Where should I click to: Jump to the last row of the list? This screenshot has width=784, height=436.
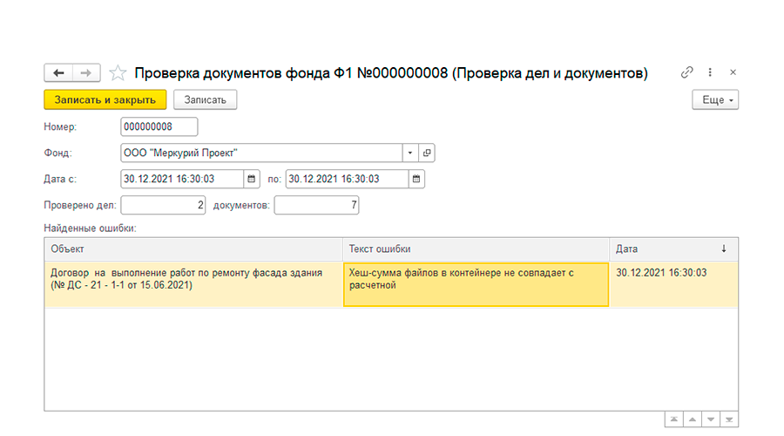click(729, 419)
